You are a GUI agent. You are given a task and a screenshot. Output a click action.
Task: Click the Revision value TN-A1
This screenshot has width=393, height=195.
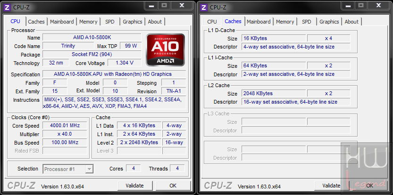174,91
